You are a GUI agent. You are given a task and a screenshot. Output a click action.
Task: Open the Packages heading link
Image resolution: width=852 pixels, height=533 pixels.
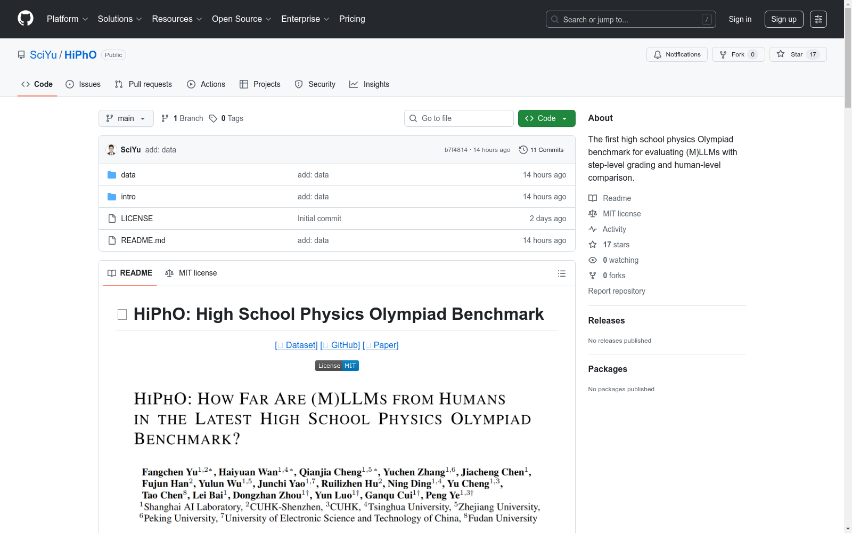608,369
